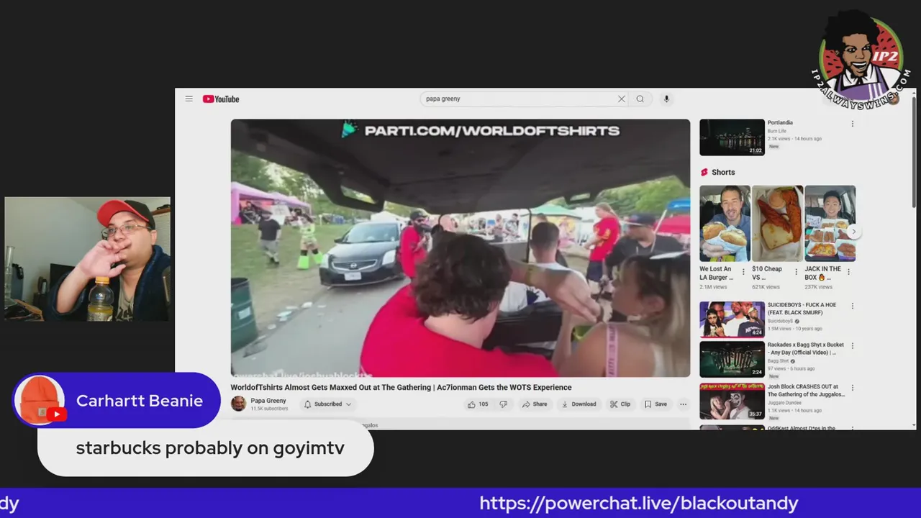Click the powerchat.live/blackoutandy ticker link

tap(639, 503)
